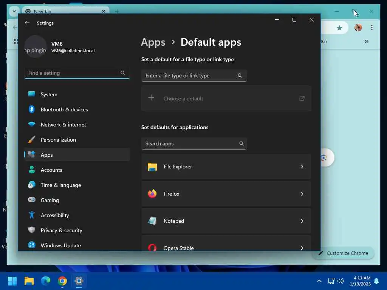The width and height of the screenshot is (387, 290).
Task: Open Firefox default app settings
Action: 226,194
